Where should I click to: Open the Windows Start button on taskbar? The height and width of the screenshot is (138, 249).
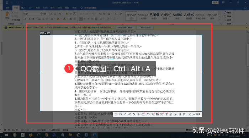[x=6, y=135]
